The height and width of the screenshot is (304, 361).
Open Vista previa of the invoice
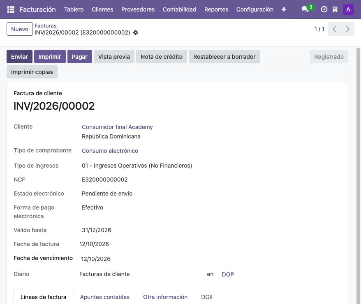point(114,57)
